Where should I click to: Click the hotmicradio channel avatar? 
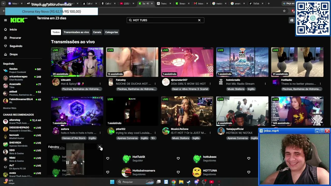pyautogui.click(x=221, y=82)
